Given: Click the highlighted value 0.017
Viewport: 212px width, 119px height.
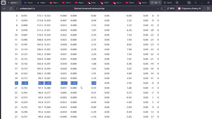Looking at the screenshot, I should point(64,83).
